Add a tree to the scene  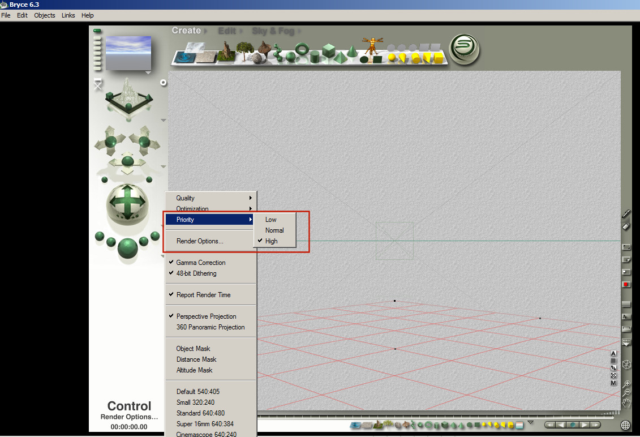click(x=244, y=51)
